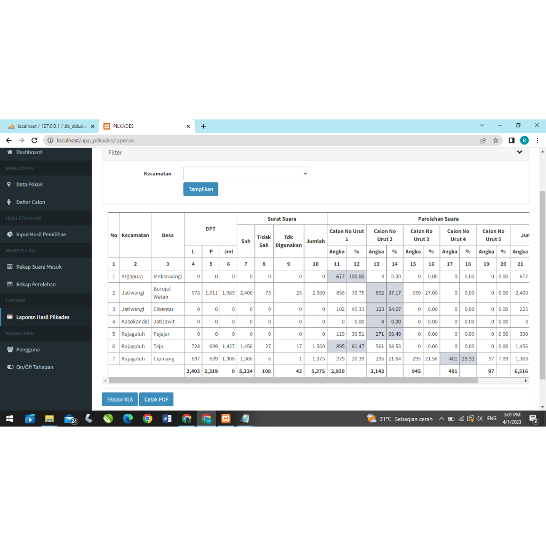Screen dimensions: 546x546
Task: Click the Tampilkan button
Action: [200, 189]
